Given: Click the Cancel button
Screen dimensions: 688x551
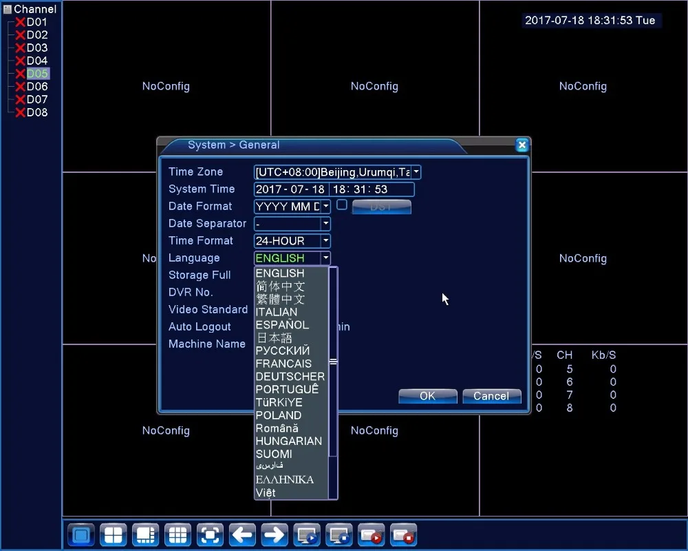Looking at the screenshot, I should [x=492, y=396].
